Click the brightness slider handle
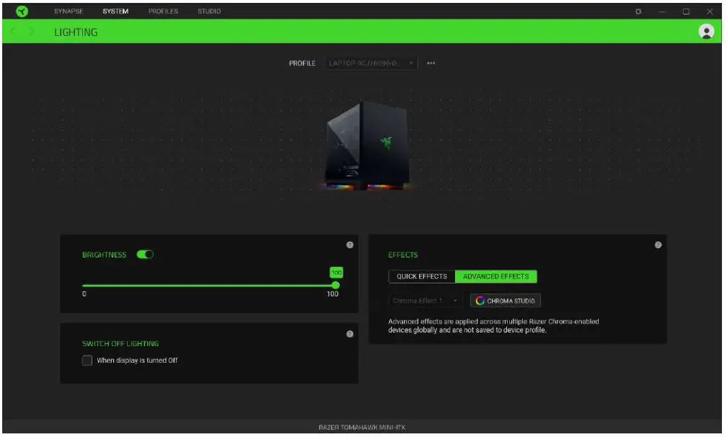Viewport: 727px width, 437px height. pyautogui.click(x=335, y=286)
